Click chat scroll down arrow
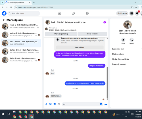 (x=107, y=100)
